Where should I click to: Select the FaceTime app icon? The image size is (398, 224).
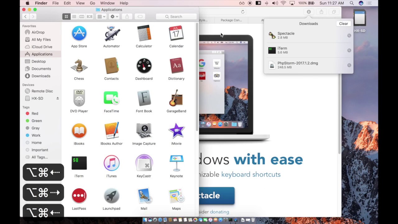[x=111, y=98]
